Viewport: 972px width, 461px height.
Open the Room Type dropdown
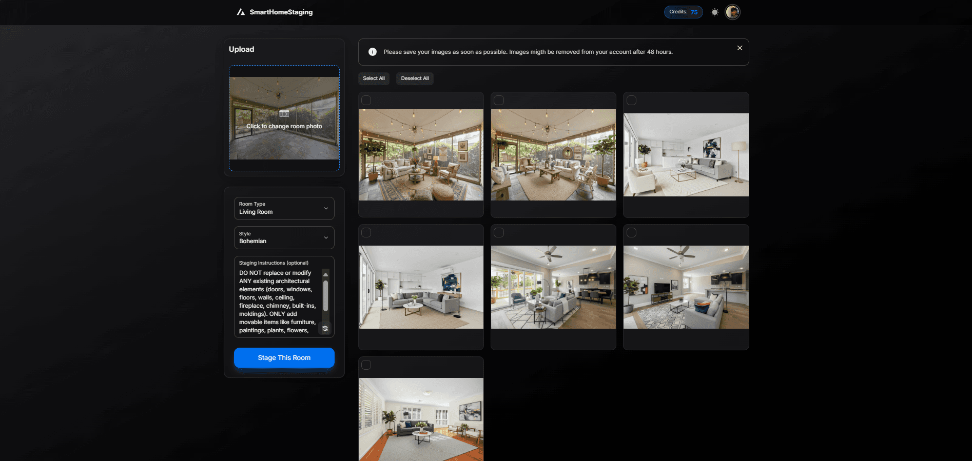284,208
